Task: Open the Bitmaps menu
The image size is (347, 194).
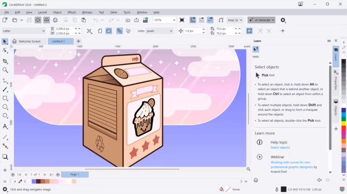Action: [87, 12]
